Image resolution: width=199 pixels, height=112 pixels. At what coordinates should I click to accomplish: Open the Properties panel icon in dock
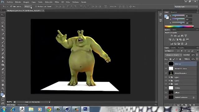160,20
